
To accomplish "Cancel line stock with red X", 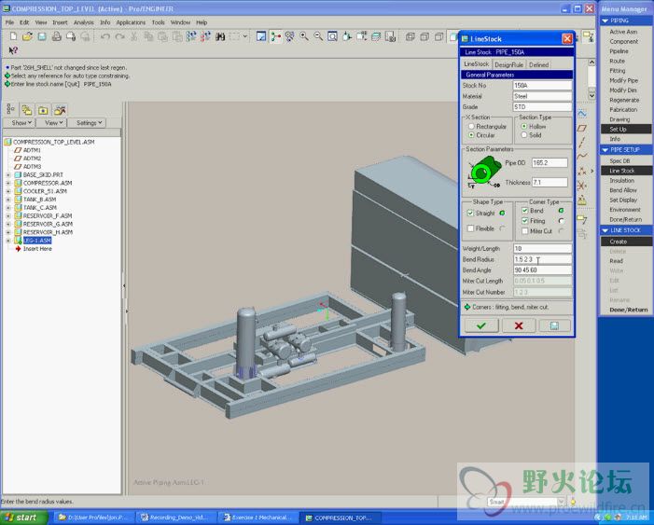I will pyautogui.click(x=519, y=325).
